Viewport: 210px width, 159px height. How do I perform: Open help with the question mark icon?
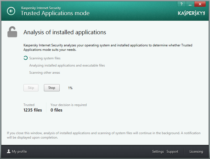(x=182, y=4)
